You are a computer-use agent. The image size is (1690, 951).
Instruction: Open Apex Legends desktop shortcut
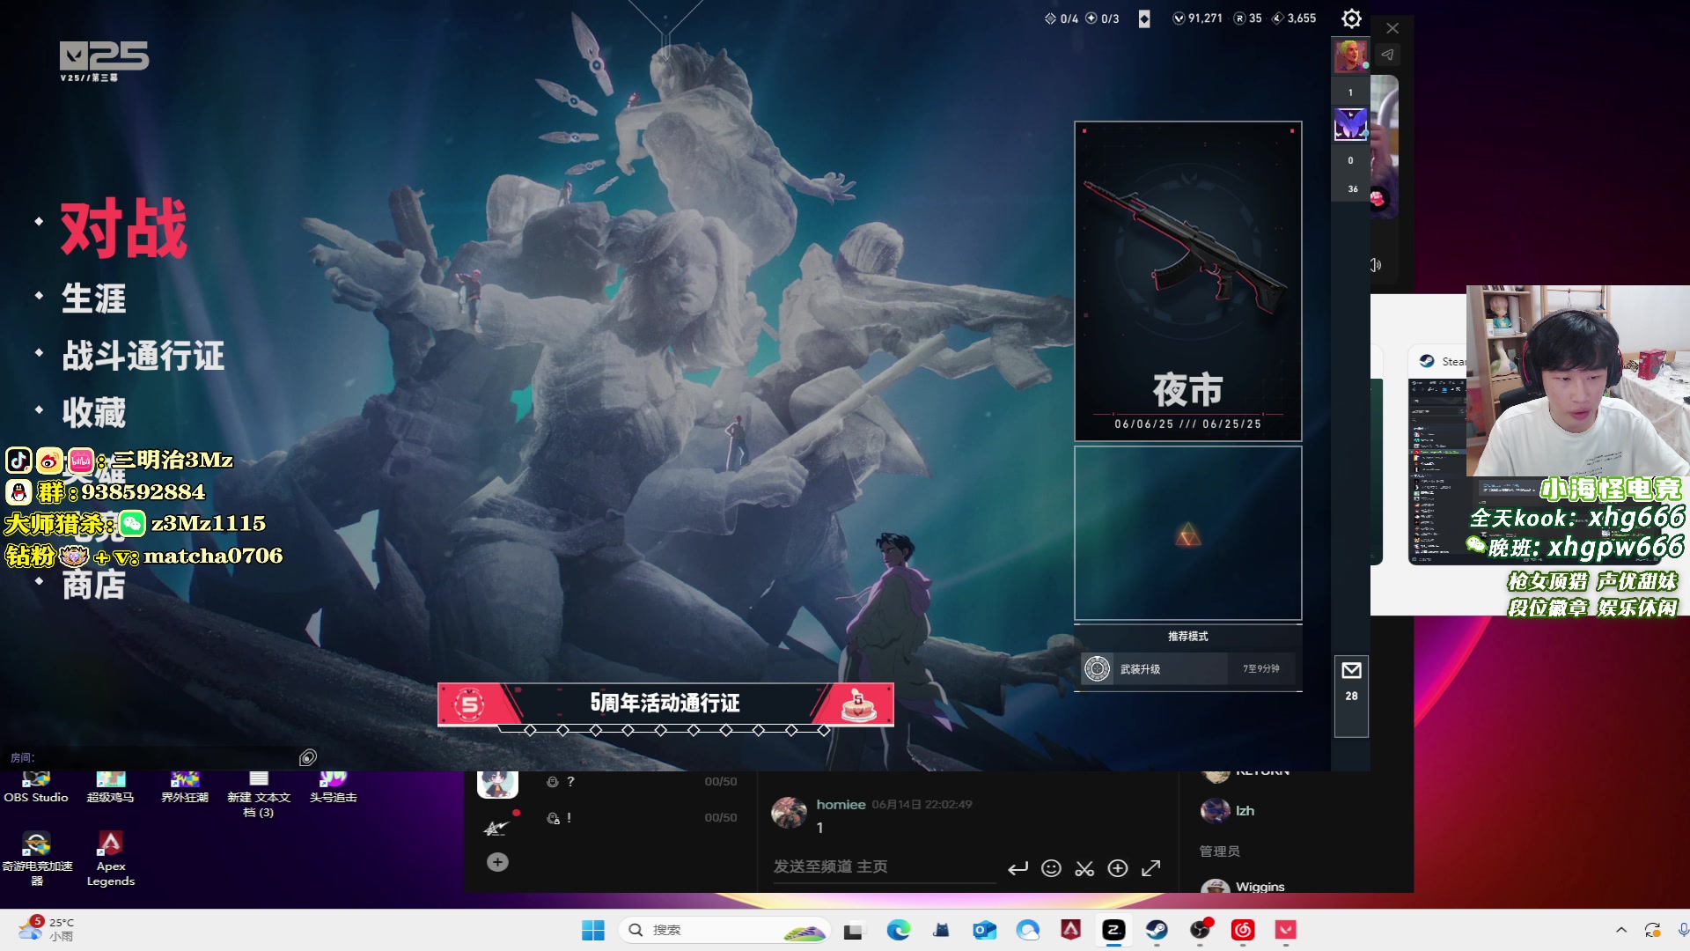(x=110, y=858)
